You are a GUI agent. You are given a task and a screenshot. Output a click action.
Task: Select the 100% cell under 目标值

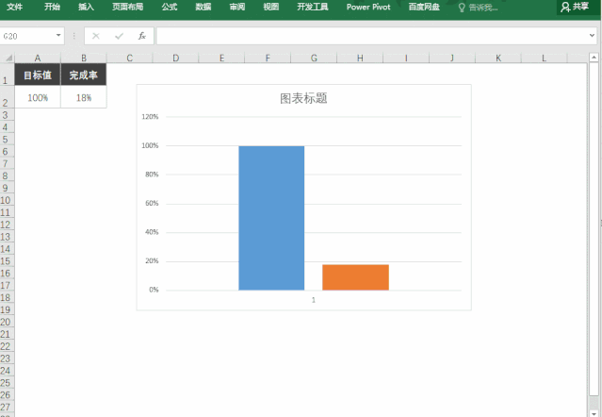(38, 97)
